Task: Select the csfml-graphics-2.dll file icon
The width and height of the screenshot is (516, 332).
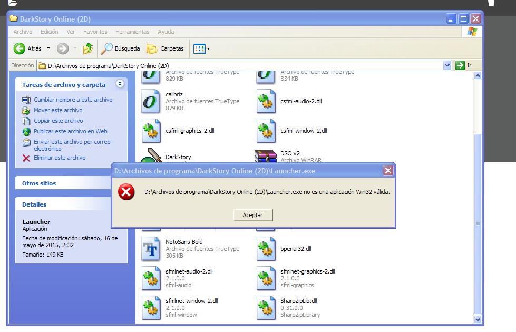Action: click(x=151, y=131)
